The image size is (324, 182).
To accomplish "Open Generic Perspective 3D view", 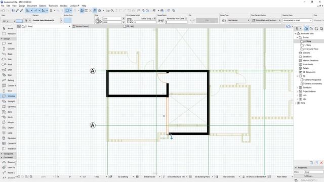I will [x=312, y=80].
